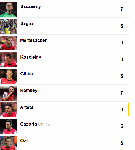The image size is (135, 150).
Task: Open Sagna's throw-in photo
Action: point(9,26)
